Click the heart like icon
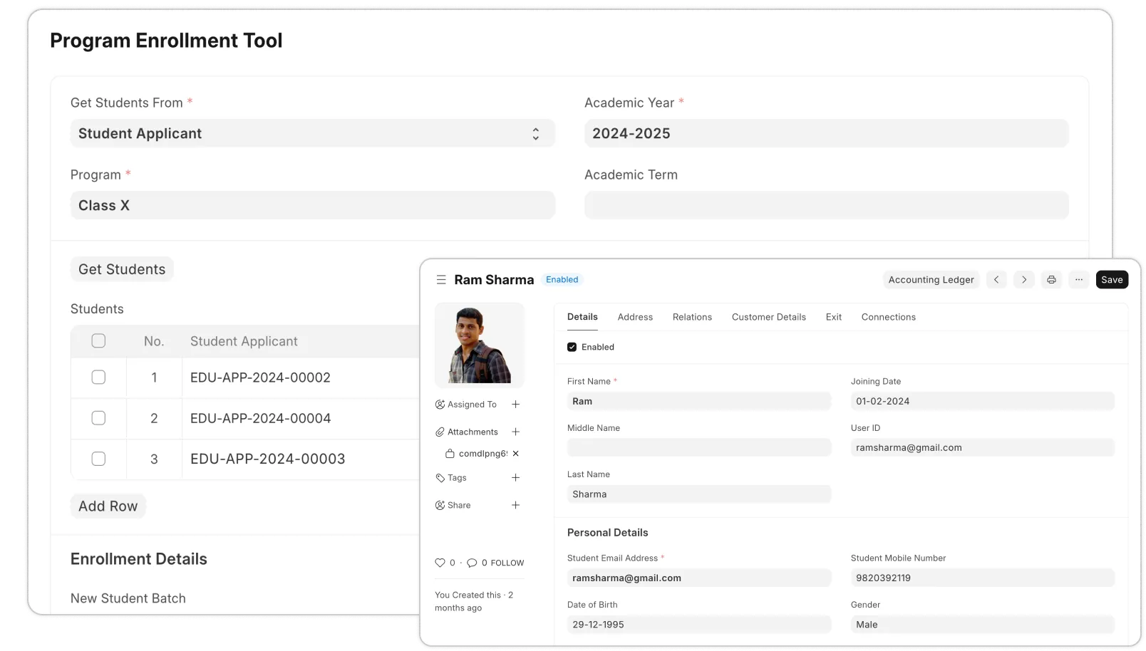This screenshot has width=1146, height=651. [x=440, y=563]
